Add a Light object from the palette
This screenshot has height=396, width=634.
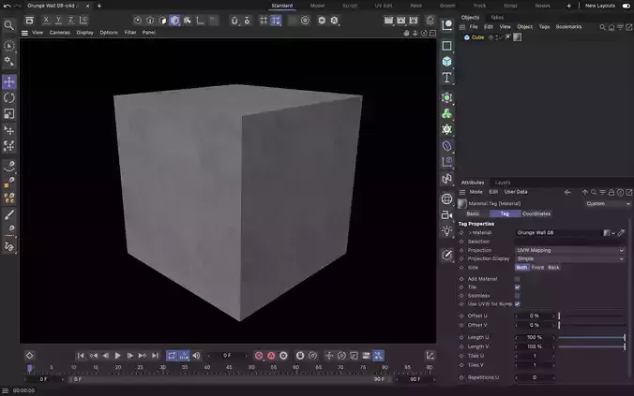(446, 231)
